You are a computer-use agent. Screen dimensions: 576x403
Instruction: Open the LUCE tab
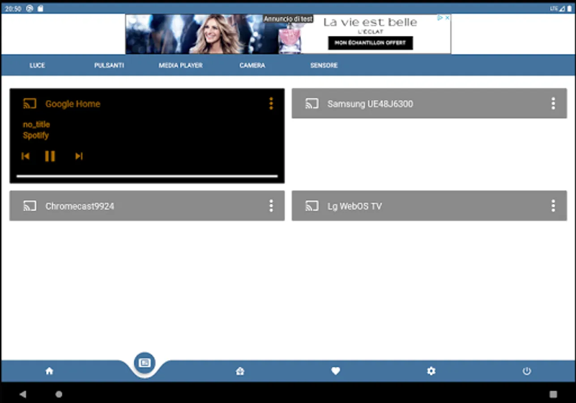tap(37, 65)
